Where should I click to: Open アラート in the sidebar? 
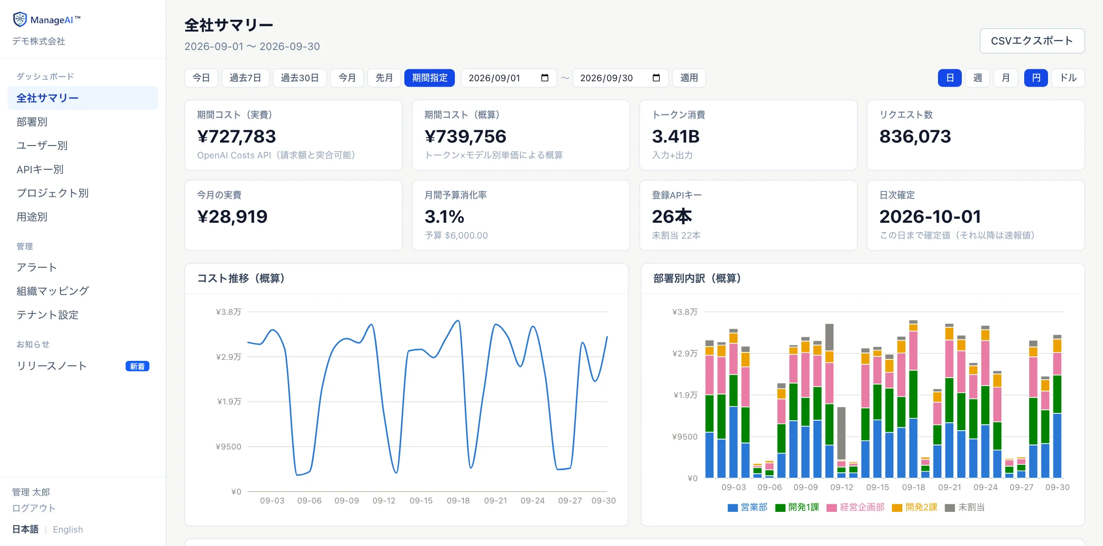click(x=83, y=267)
